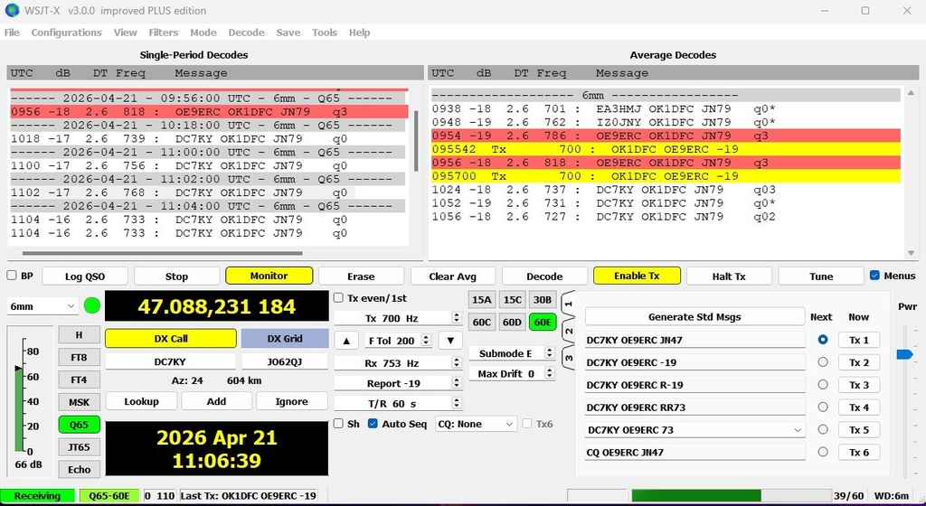Click the Log QSO button

[85, 276]
